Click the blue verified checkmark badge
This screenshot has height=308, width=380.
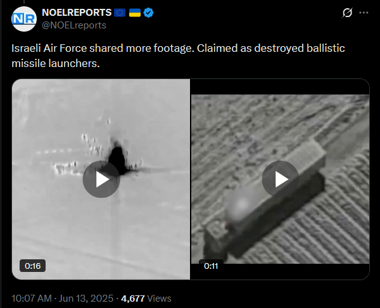[x=148, y=13]
